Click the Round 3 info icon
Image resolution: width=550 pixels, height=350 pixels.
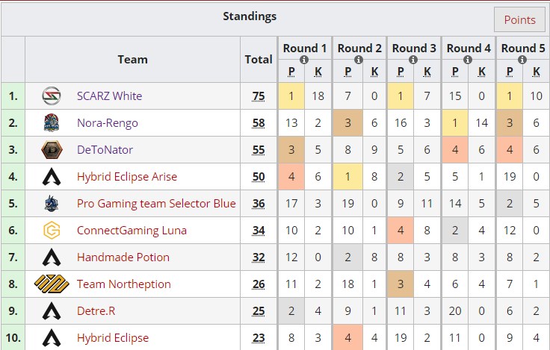tap(413, 60)
